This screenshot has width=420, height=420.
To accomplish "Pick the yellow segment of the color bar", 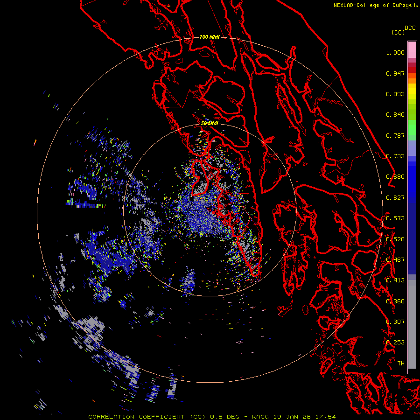I will click(412, 91).
